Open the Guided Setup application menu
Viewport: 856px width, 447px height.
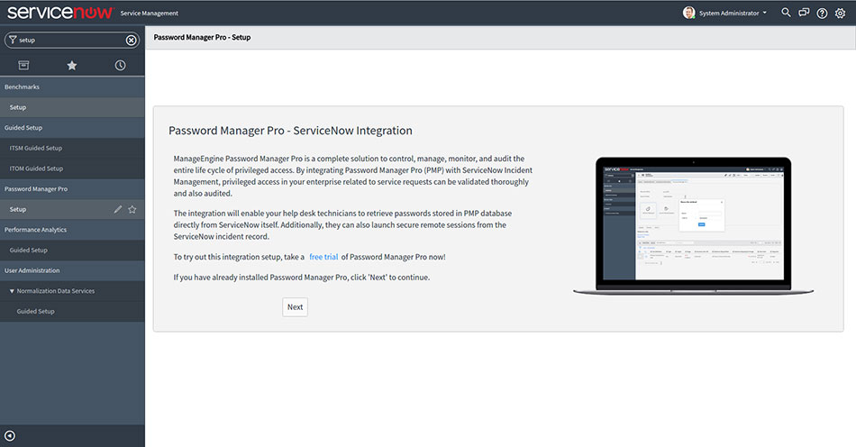click(x=72, y=128)
